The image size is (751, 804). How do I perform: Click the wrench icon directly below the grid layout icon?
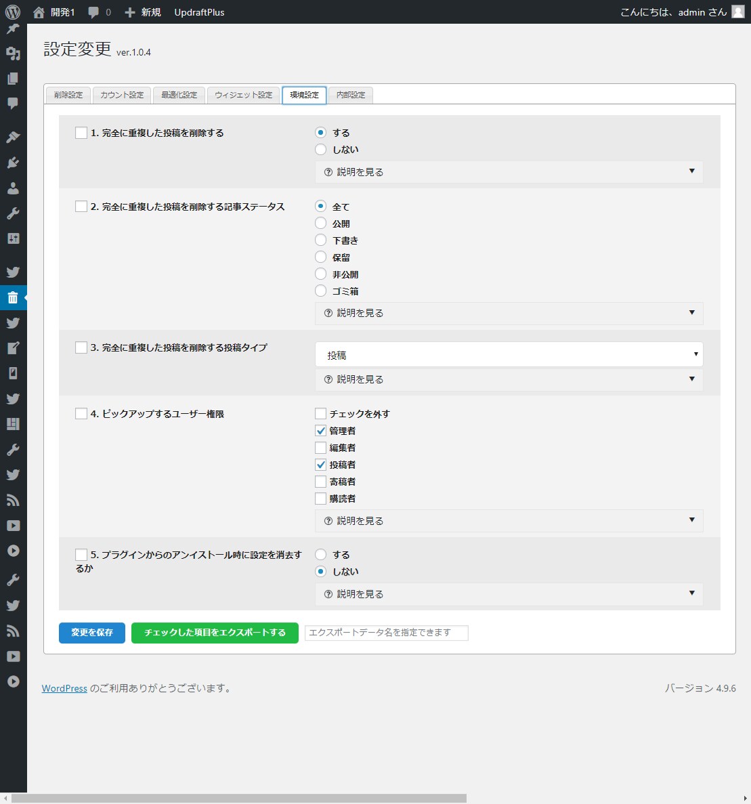(x=13, y=450)
